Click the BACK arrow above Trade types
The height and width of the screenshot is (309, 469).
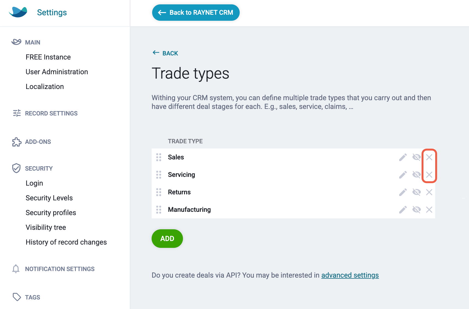click(x=165, y=53)
